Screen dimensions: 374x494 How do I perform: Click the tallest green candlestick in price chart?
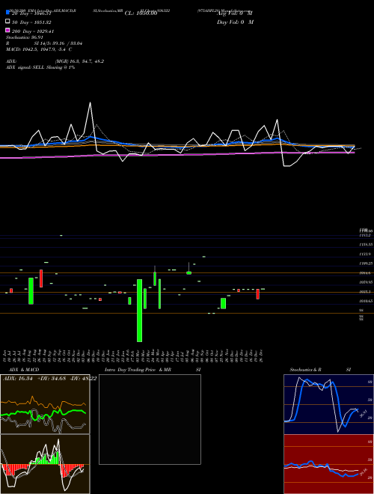pos(139,311)
